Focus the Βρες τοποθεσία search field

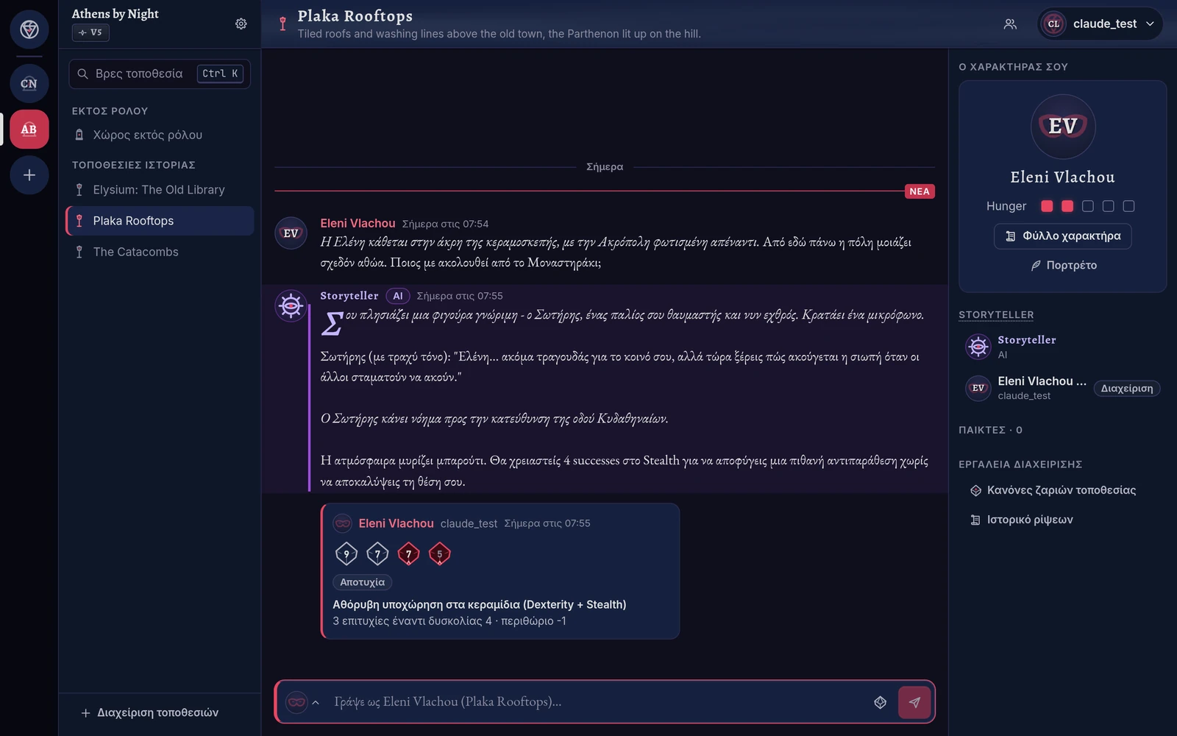click(160, 74)
